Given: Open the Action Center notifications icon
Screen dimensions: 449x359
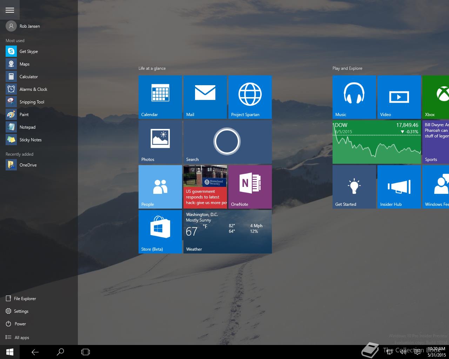Looking at the screenshot, I should (417, 352).
